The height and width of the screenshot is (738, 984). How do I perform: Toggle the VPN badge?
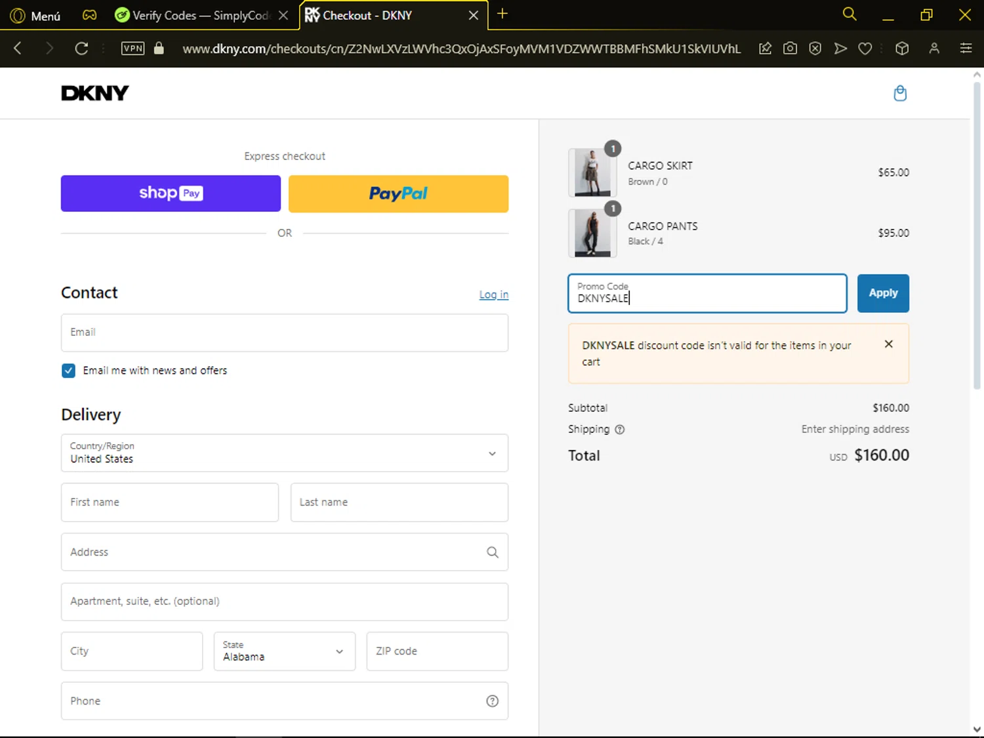[133, 48]
